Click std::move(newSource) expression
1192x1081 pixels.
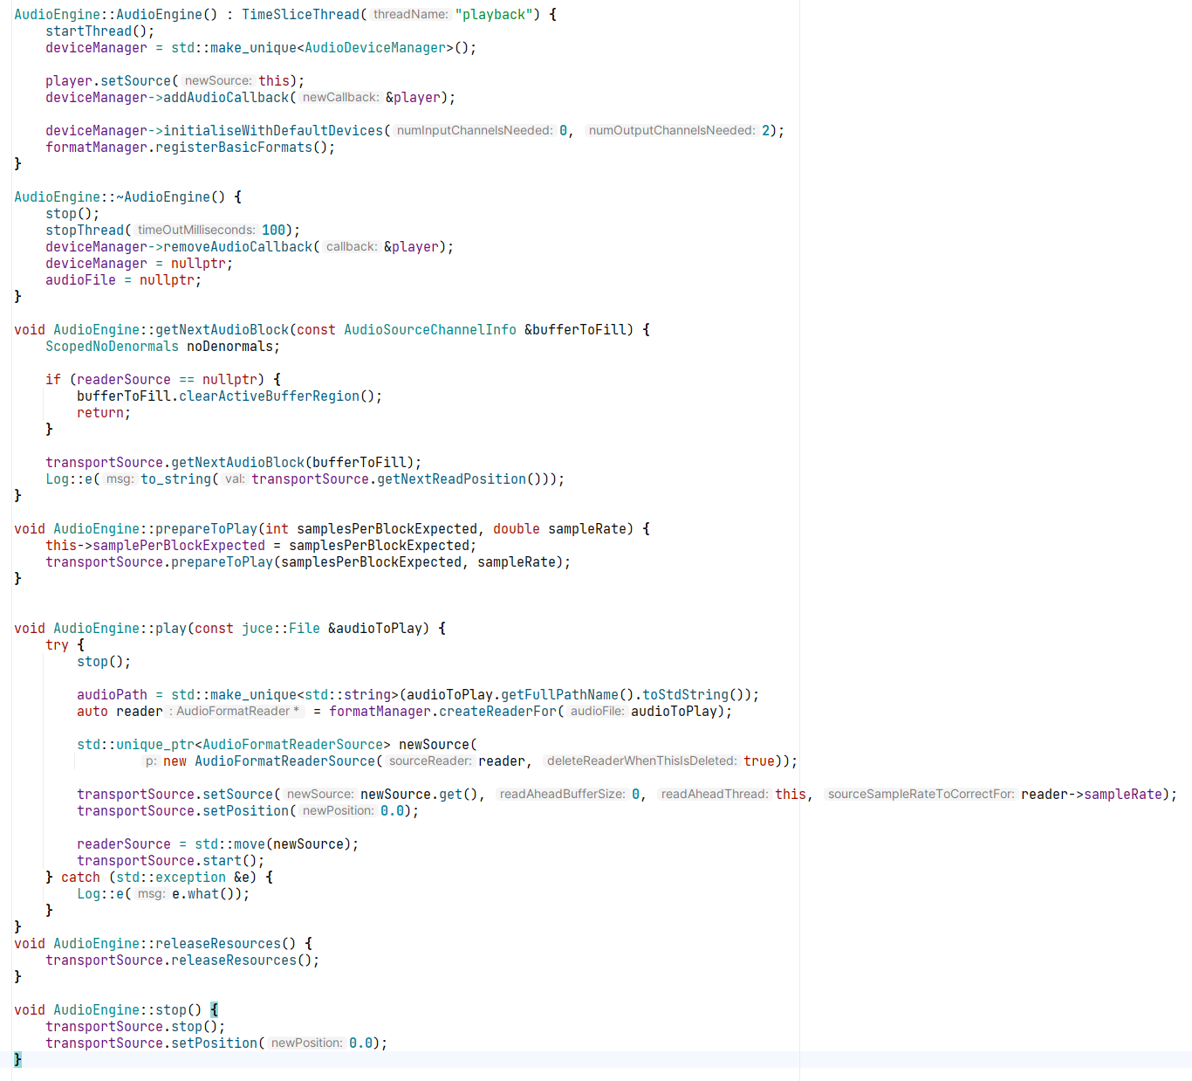point(273,844)
